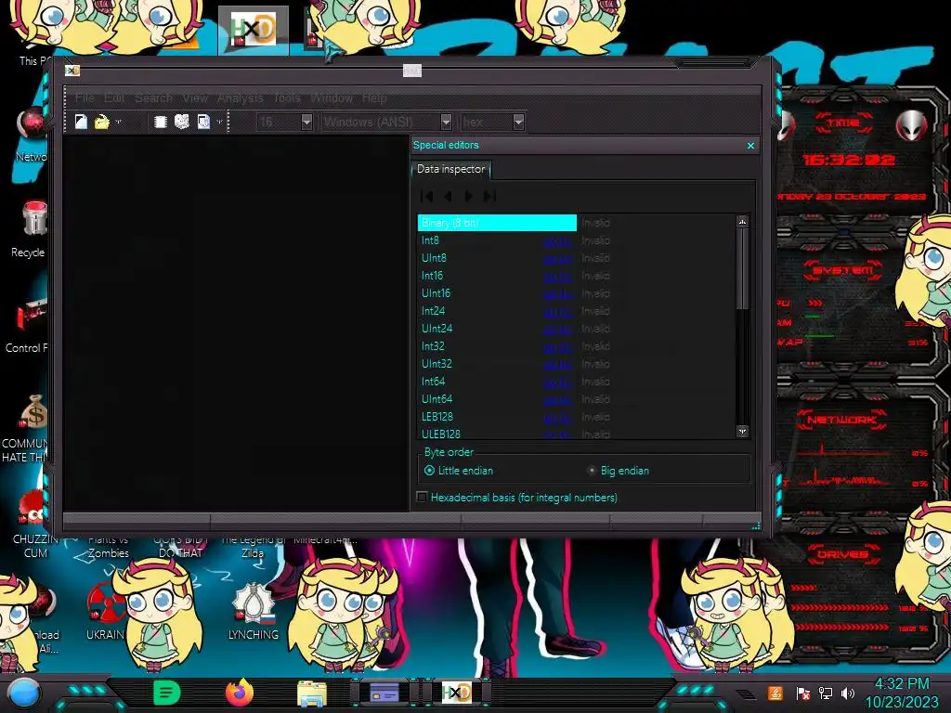Click the HxD window title bar icon

pos(72,71)
